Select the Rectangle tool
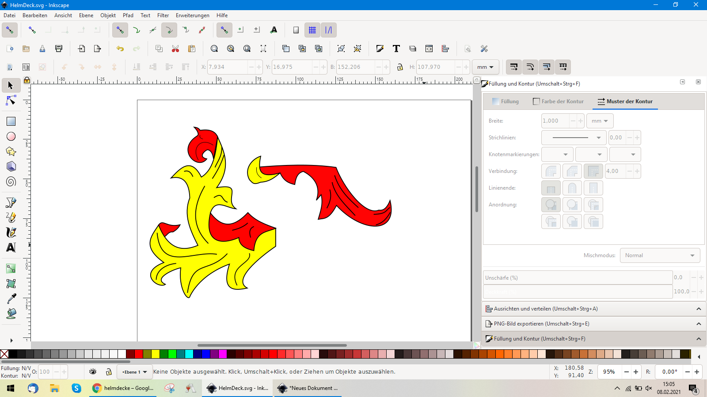Viewport: 707px width, 397px height. 11,121
